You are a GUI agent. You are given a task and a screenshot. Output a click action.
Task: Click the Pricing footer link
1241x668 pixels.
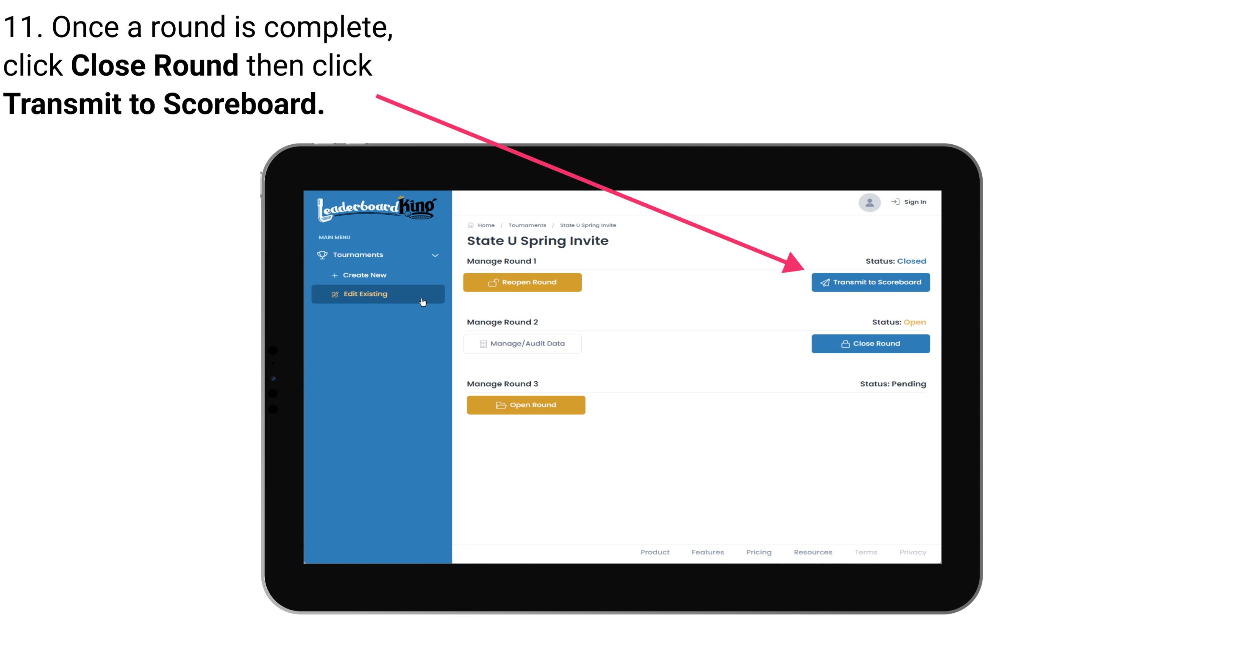point(759,551)
